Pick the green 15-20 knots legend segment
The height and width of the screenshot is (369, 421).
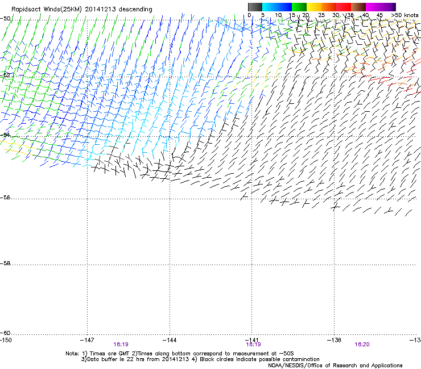(x=299, y=7)
